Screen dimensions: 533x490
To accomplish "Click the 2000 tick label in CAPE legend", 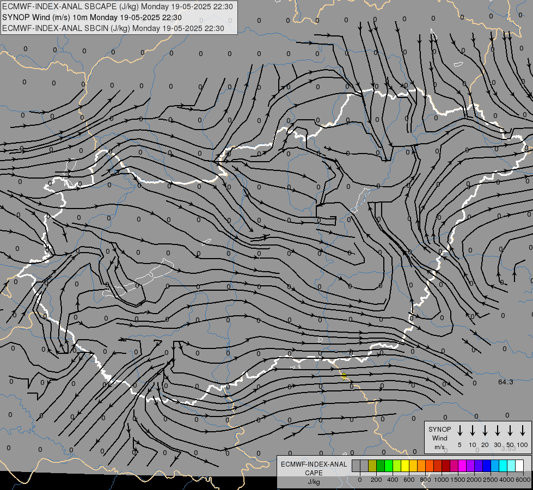I will (x=474, y=480).
